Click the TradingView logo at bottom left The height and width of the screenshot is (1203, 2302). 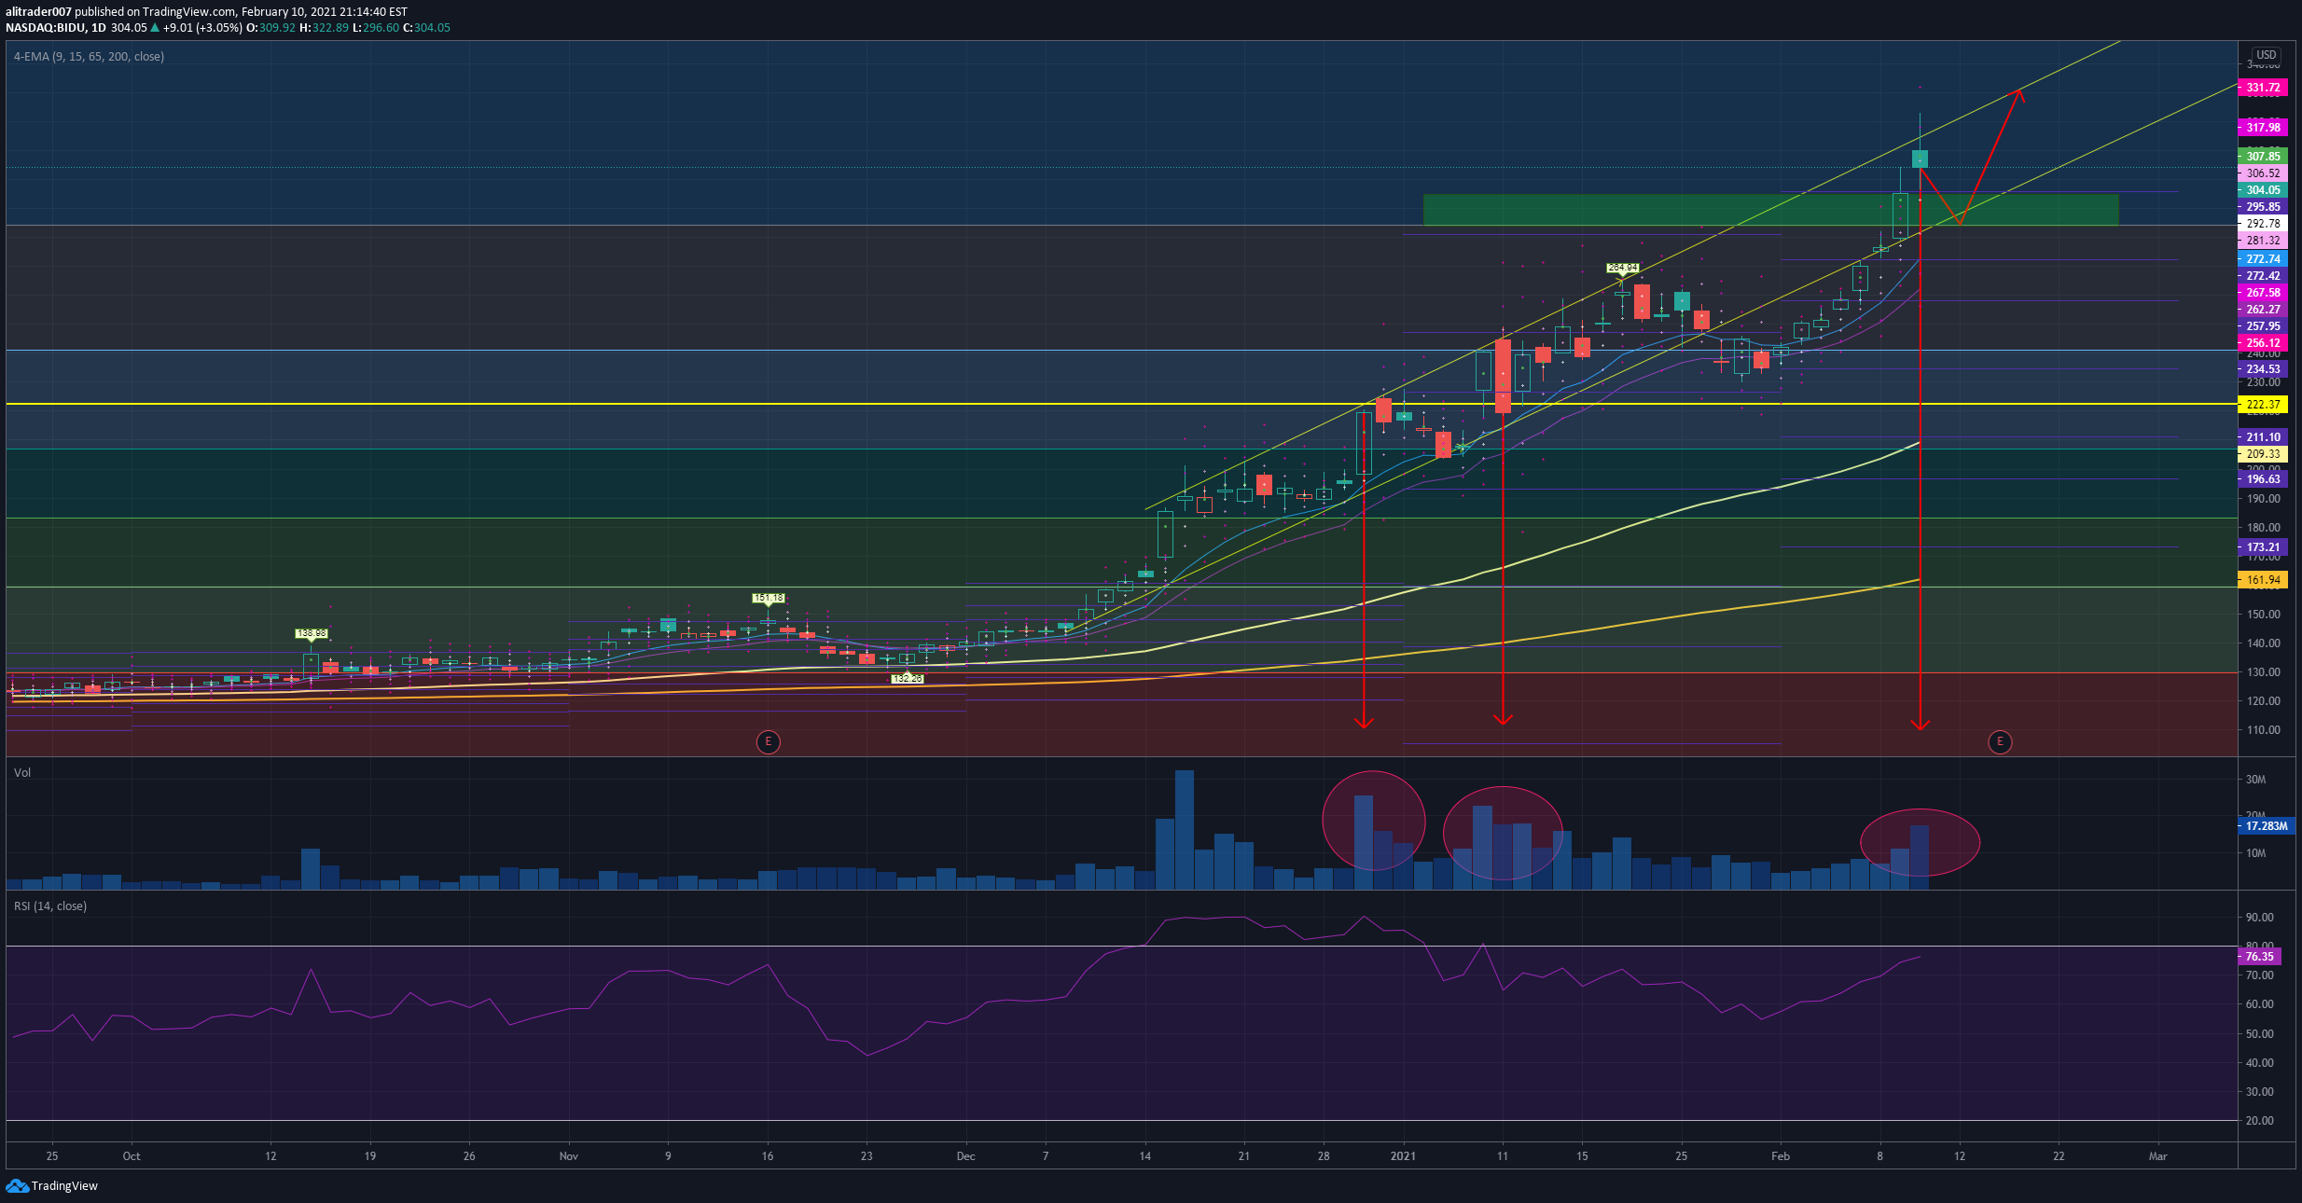tap(52, 1185)
